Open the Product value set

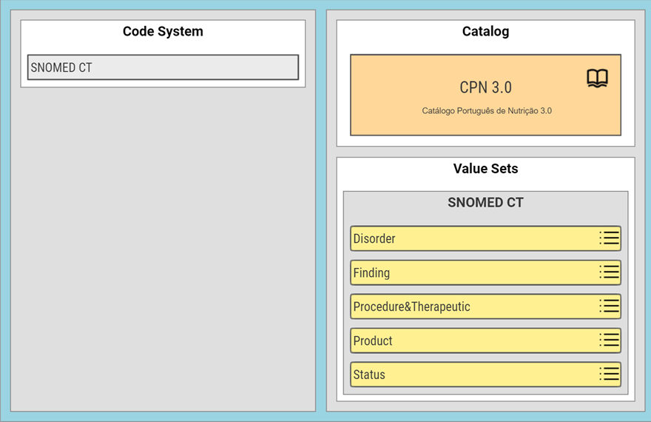485,341
